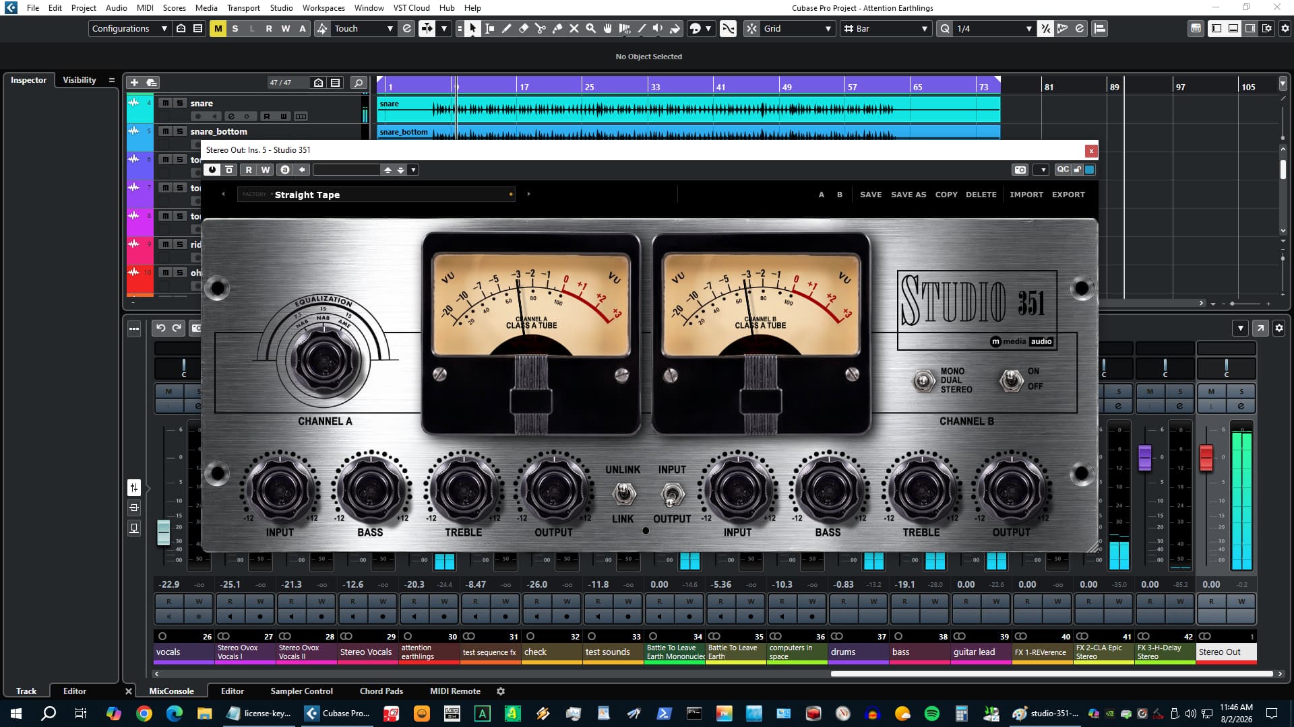Select the Hand comp tool
Screen dimensions: 1294x727
click(607, 28)
